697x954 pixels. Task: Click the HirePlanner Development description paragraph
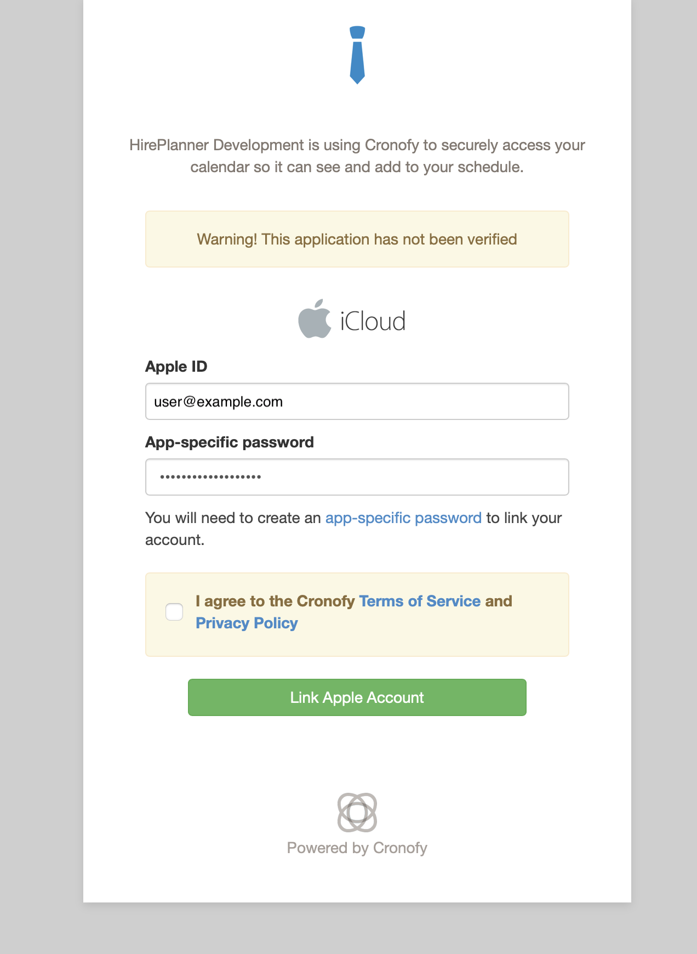click(357, 156)
